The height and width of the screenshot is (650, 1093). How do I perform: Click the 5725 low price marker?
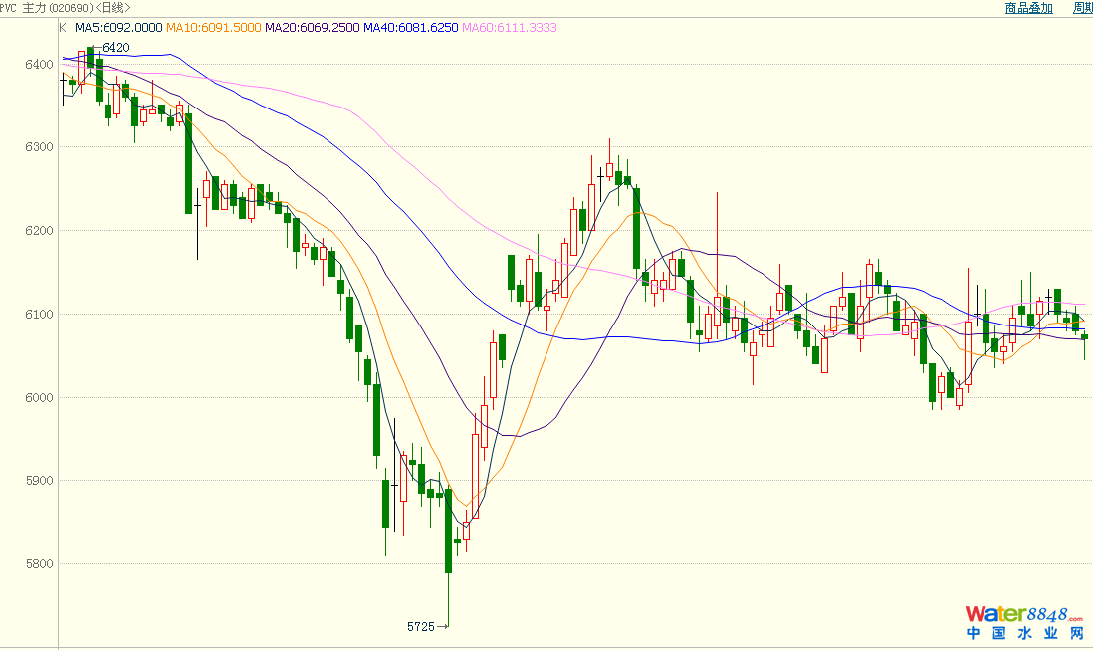click(421, 627)
